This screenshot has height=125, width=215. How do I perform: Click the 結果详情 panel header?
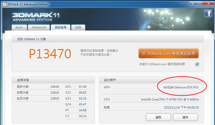[x=53, y=80]
